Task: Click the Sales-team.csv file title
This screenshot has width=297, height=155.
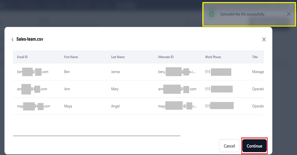Action: pyautogui.click(x=30, y=39)
